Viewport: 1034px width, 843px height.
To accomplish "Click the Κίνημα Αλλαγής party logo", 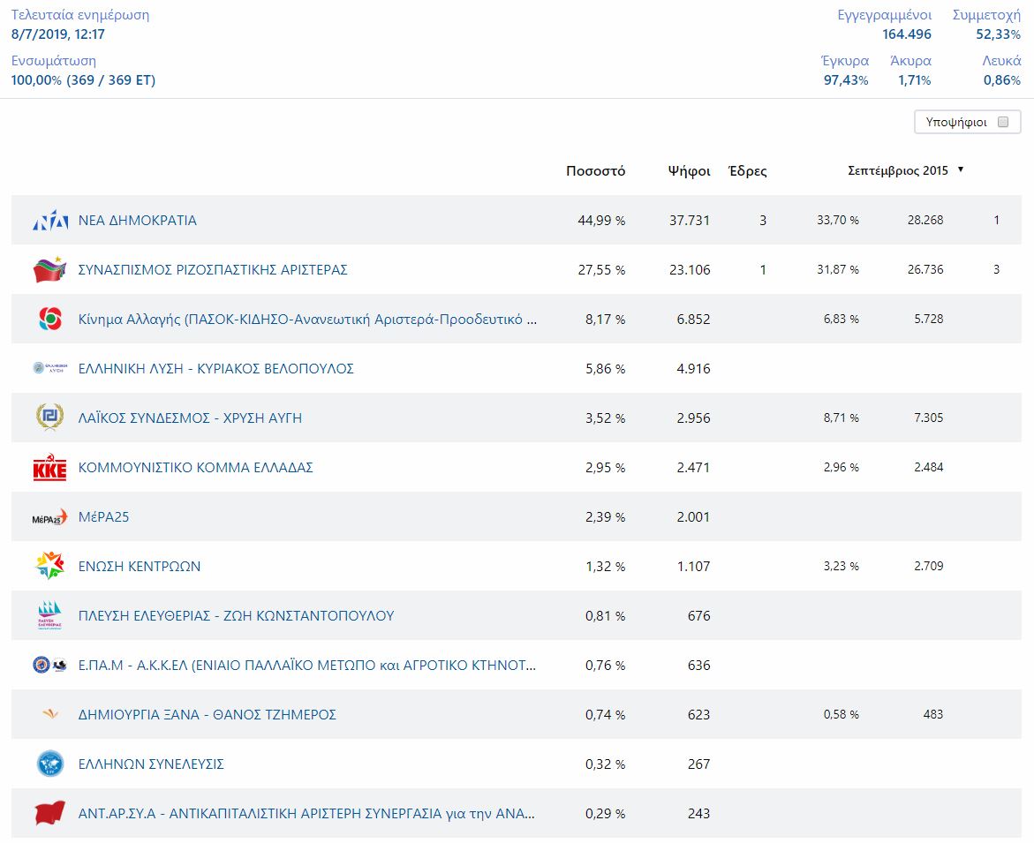I will coord(50,320).
